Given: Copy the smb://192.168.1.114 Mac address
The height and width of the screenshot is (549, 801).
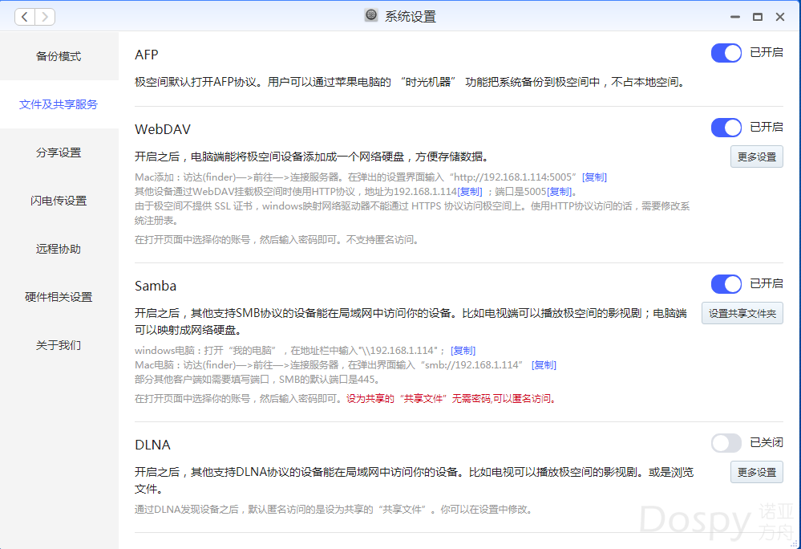Looking at the screenshot, I should (544, 365).
